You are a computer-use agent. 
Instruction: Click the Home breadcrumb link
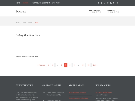(18, 23)
